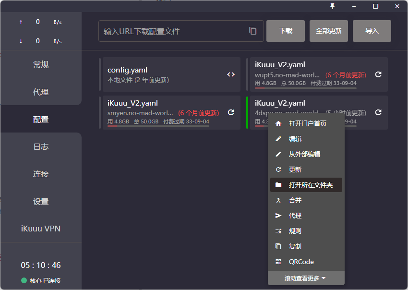Image resolution: width=408 pixels, height=290 pixels.
Task: Choose 合并 in the context menu
Action: point(306,200)
